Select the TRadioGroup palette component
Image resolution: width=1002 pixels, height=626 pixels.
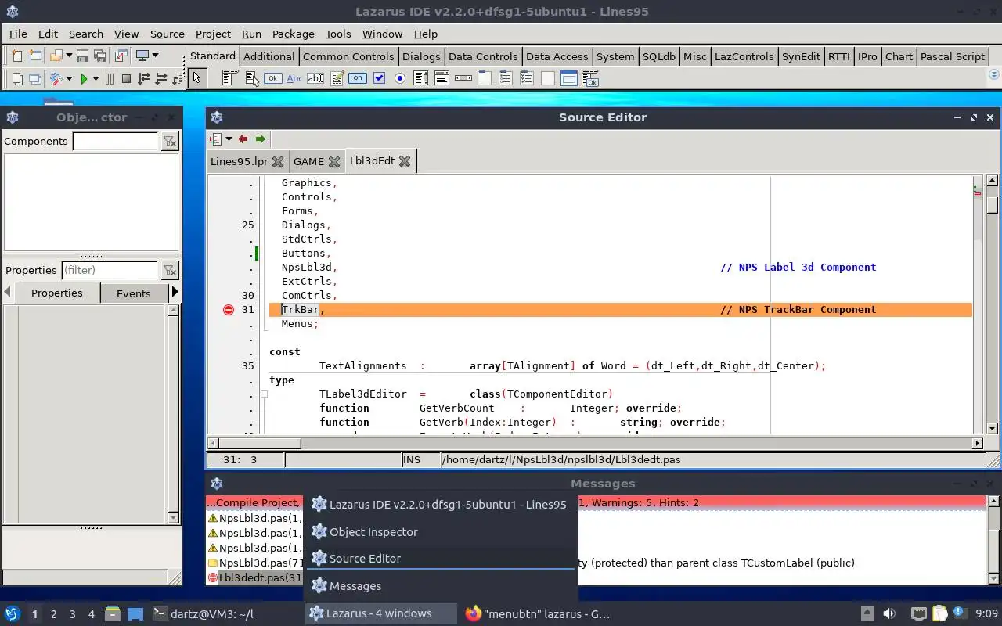506,77
